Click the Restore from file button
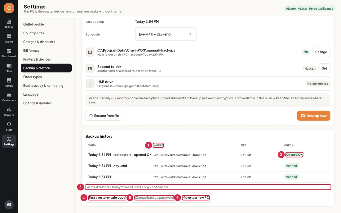This screenshot has height=213, width=341. coord(104,116)
